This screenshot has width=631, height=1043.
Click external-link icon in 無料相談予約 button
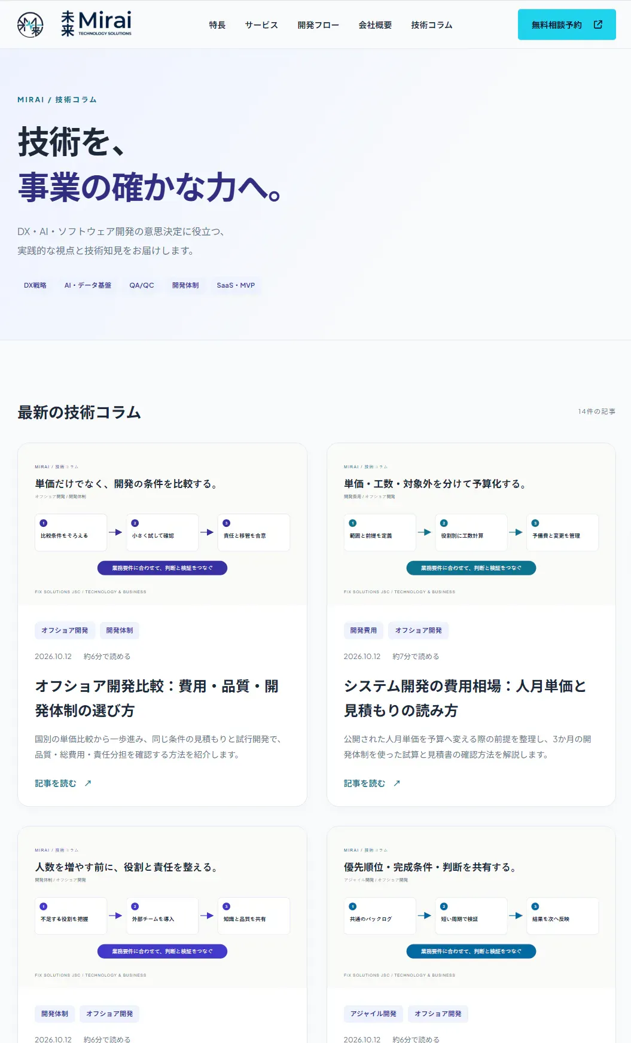598,25
